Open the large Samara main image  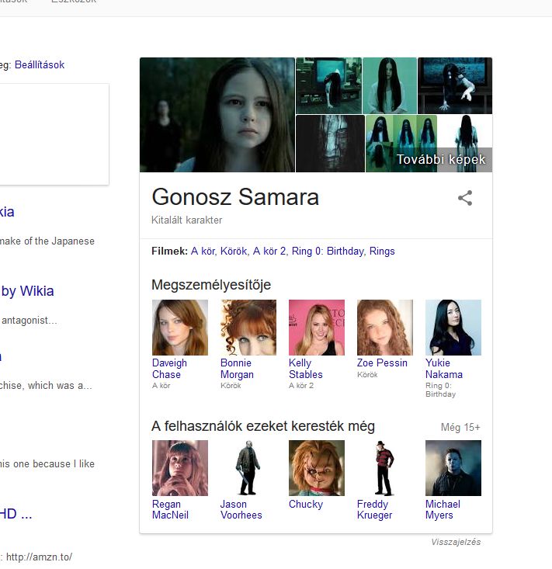pos(217,115)
